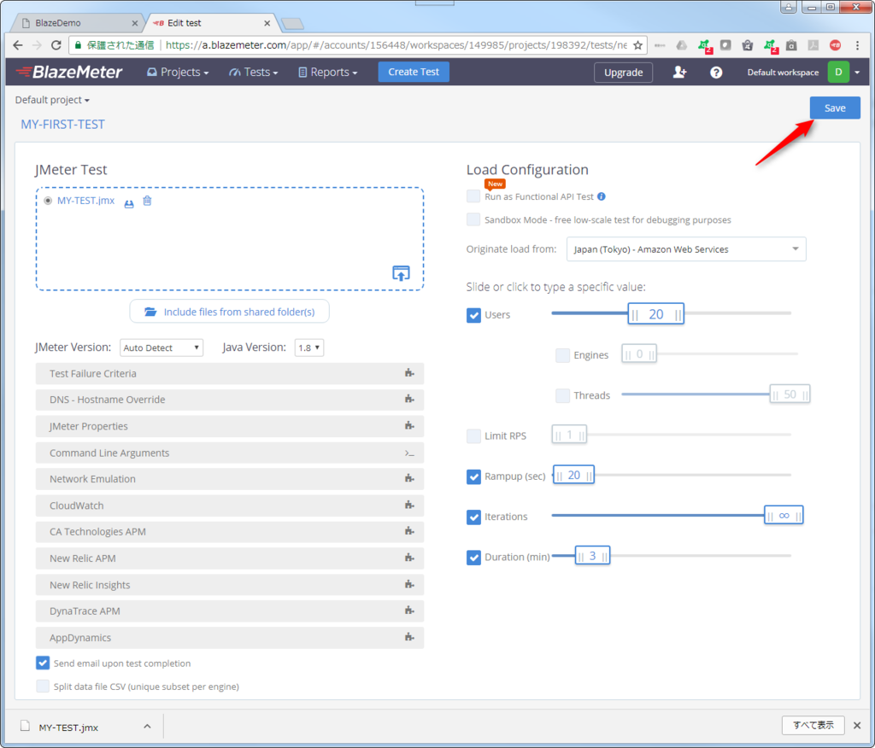Open Originate load from location dropdown
The height and width of the screenshot is (748, 875).
coord(686,249)
